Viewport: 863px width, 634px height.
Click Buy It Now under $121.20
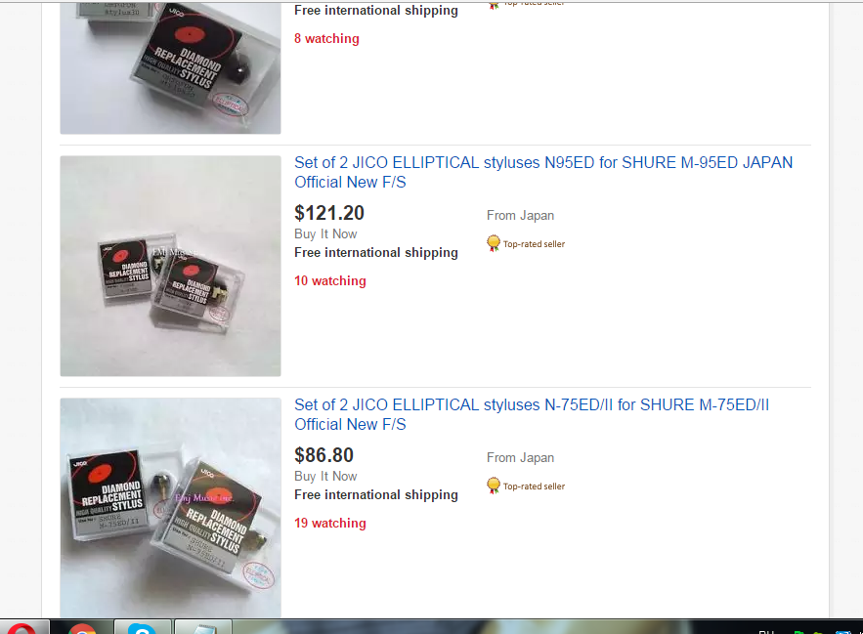[325, 233]
